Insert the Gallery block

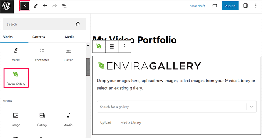[x=42, y=120]
